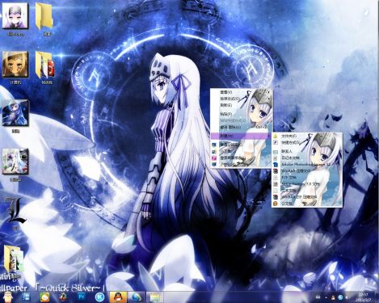This screenshot has height=303, width=379.
Task: Open the file explorer folder taskbar icon
Action: 154,297
